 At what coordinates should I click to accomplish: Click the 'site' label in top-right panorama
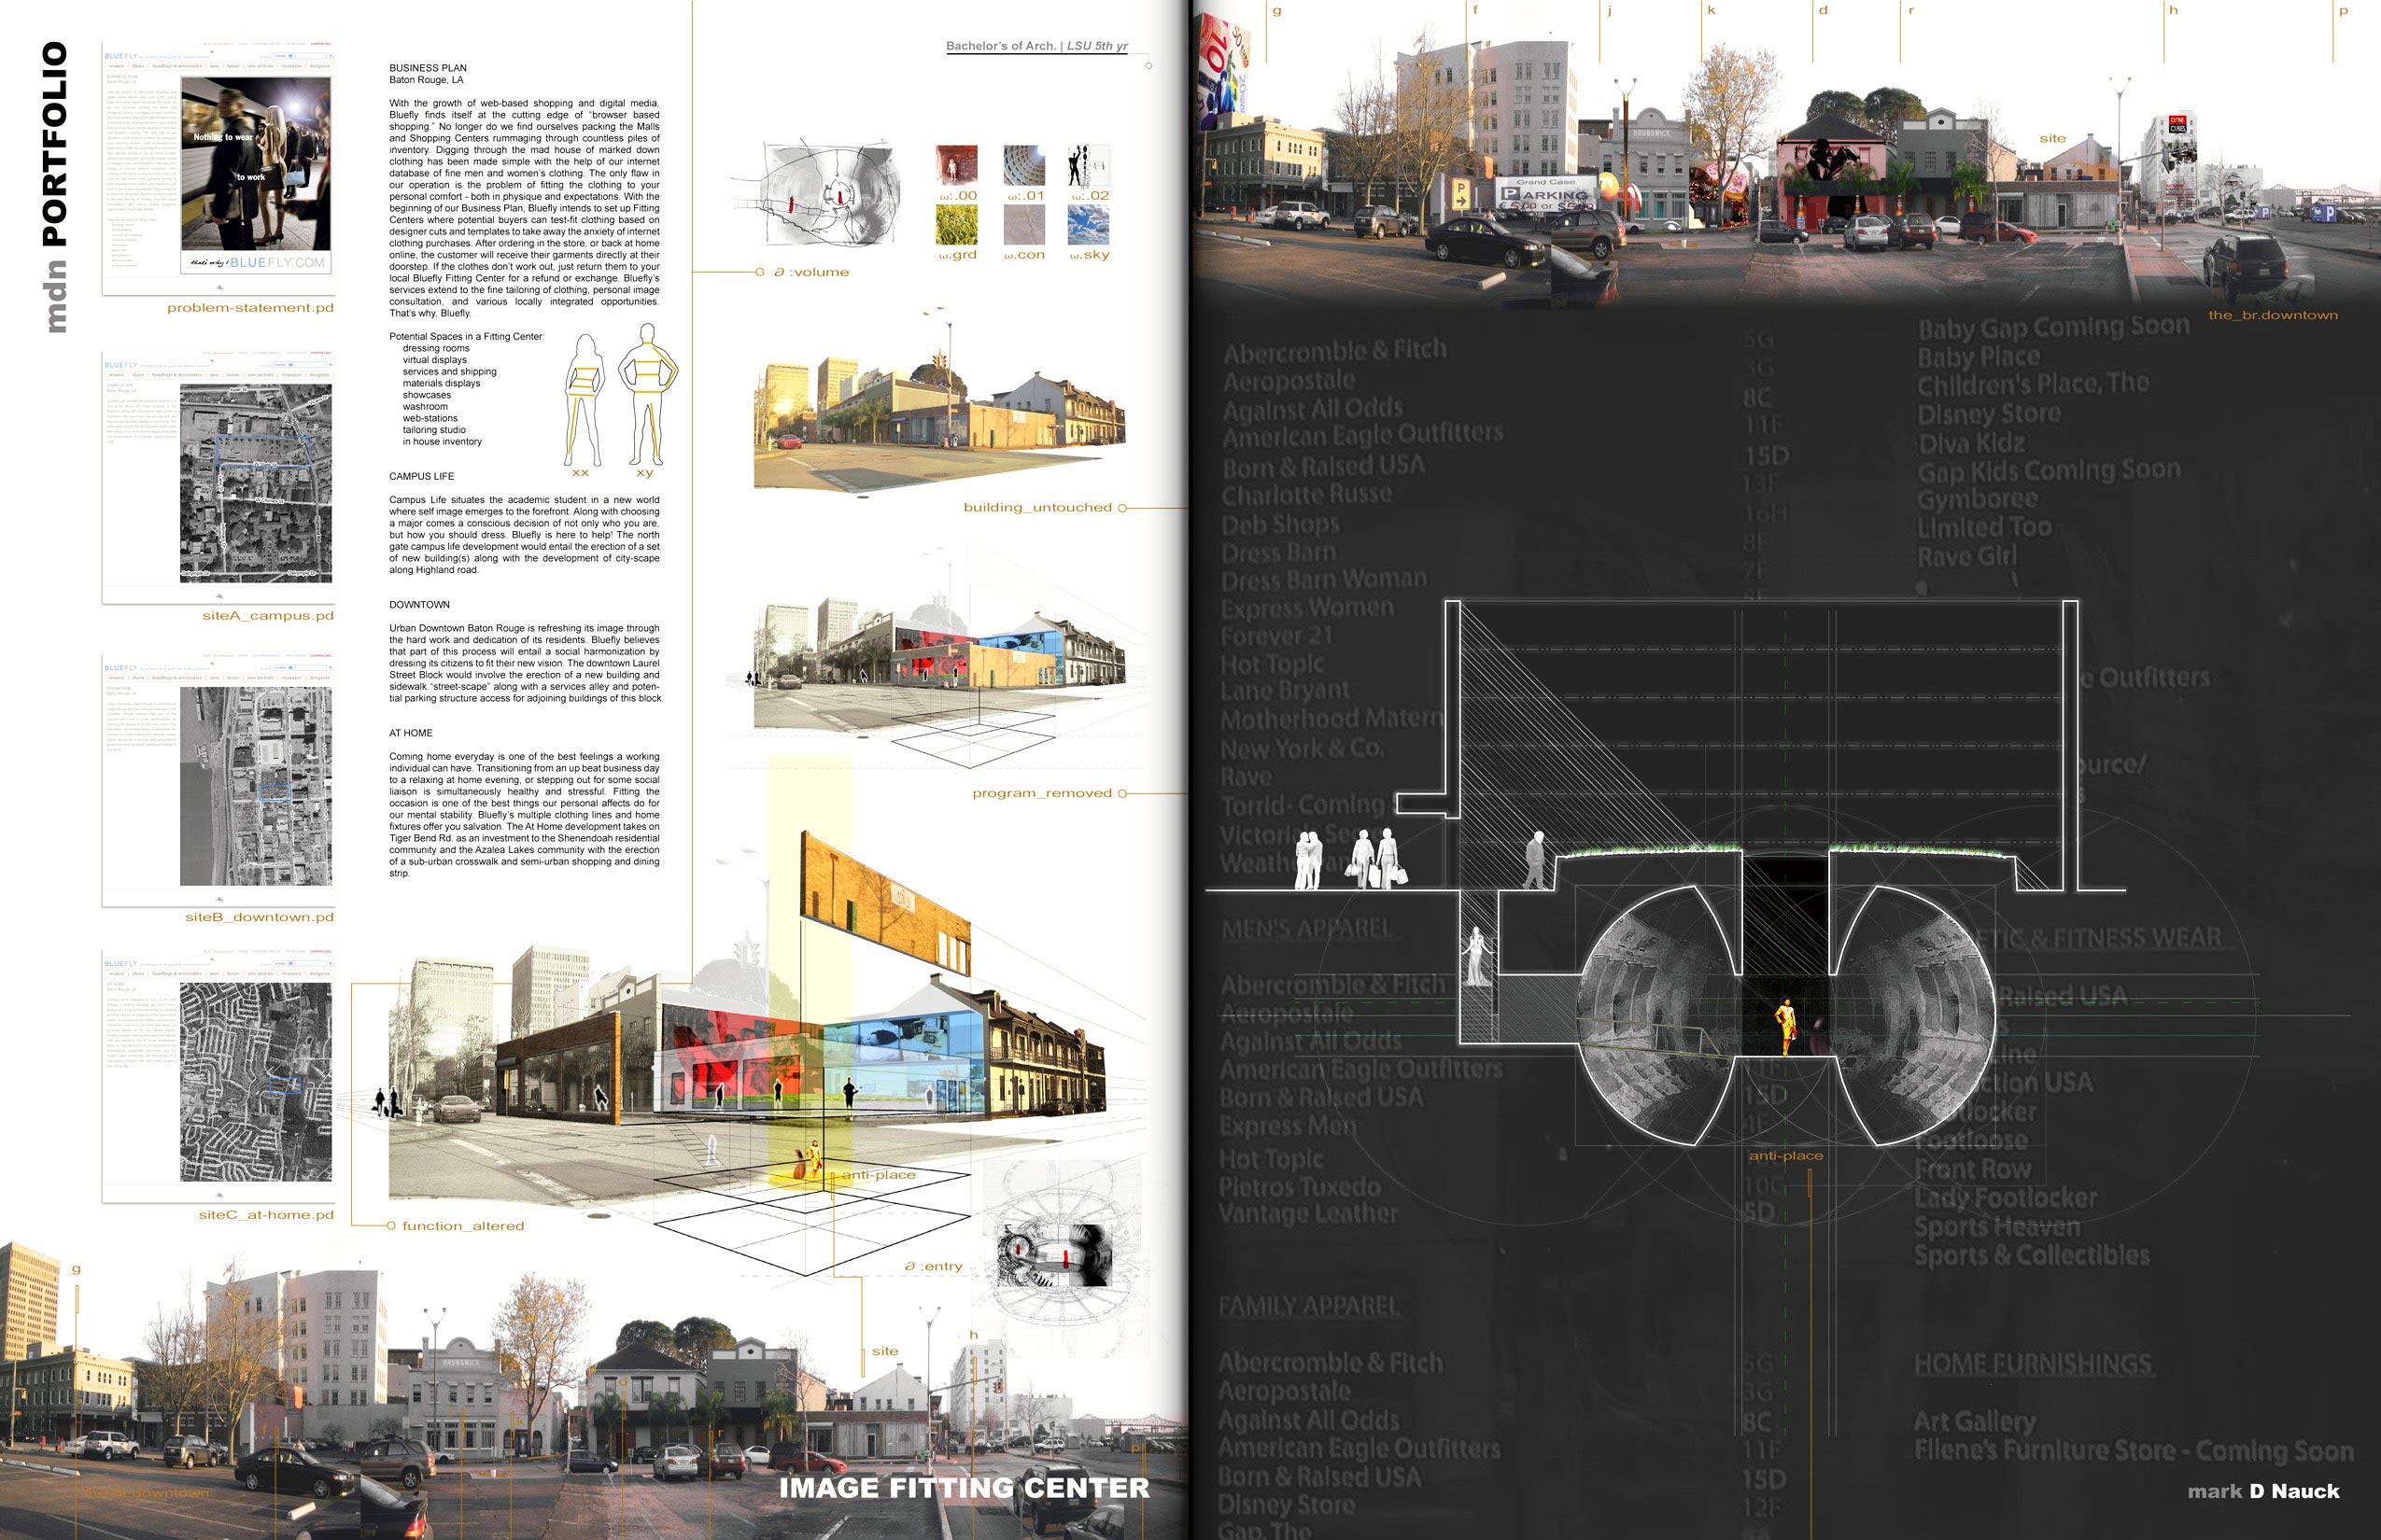tap(2053, 139)
